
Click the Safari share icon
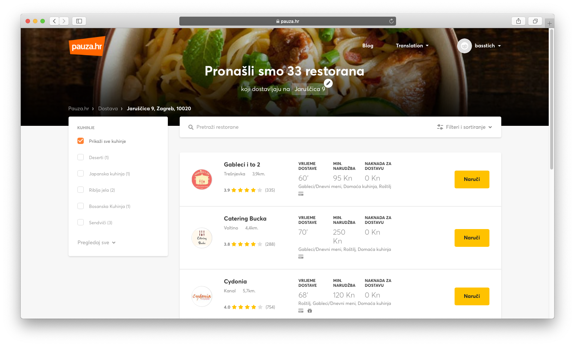click(518, 21)
